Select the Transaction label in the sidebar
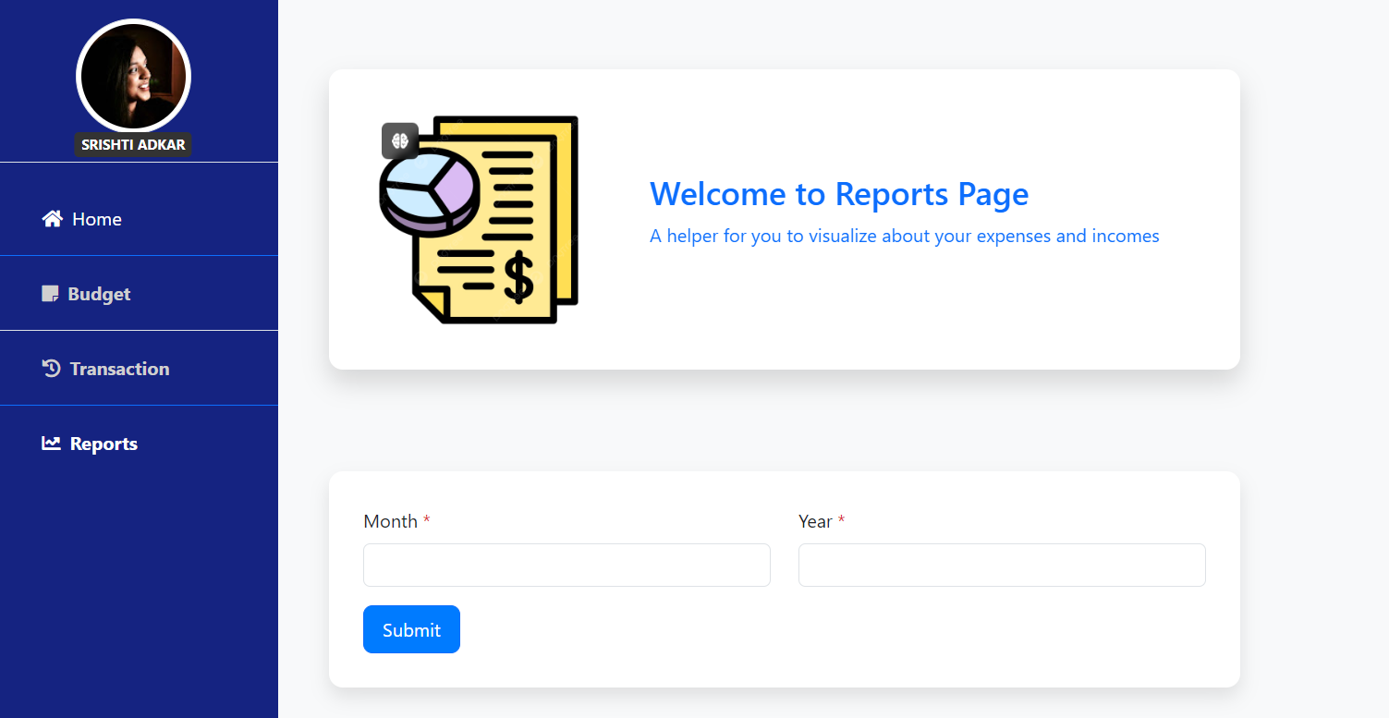The width and height of the screenshot is (1389, 718). click(x=119, y=369)
